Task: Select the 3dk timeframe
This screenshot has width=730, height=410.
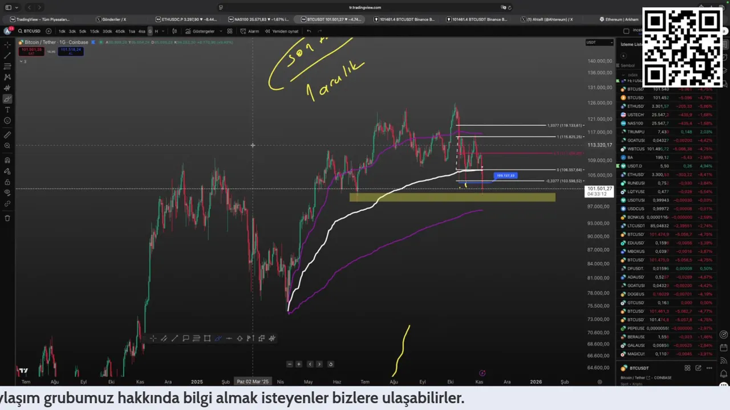Action: [x=72, y=31]
